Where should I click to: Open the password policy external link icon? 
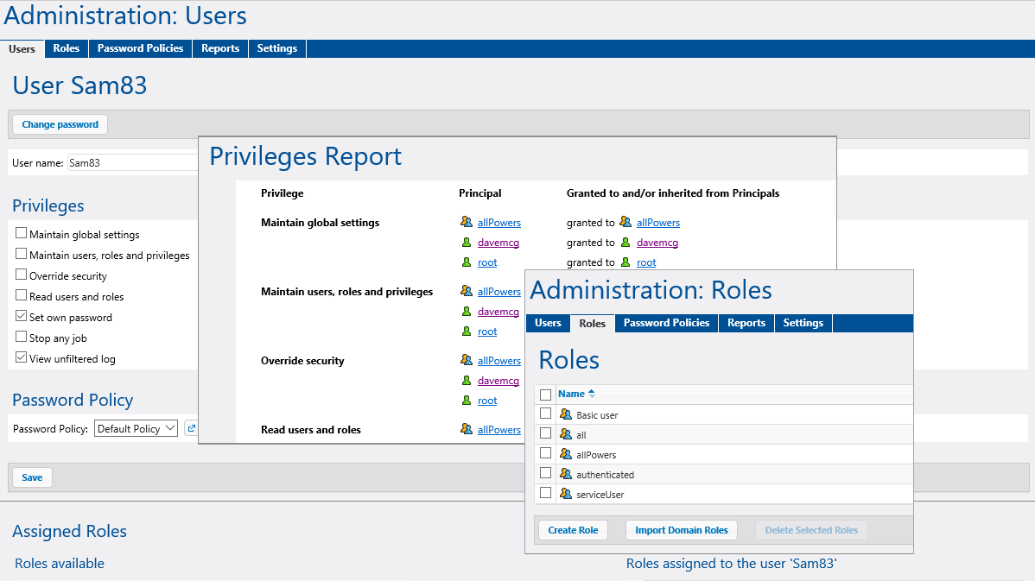point(192,428)
